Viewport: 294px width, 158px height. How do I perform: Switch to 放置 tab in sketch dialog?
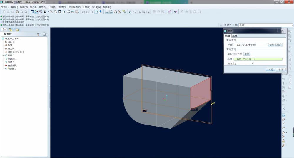(x=228, y=36)
